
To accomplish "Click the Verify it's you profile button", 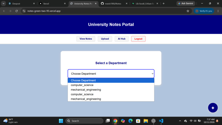I will (x=204, y=11).
